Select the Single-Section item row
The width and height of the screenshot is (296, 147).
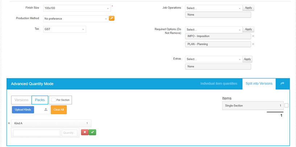[x=253, y=106]
